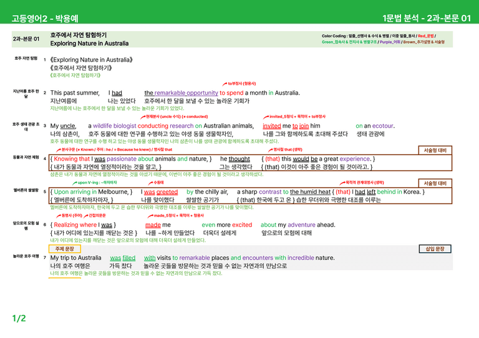Click the purple 'Purple_어휘' legend entry
The width and height of the screenshot is (479, 338).
(390, 42)
